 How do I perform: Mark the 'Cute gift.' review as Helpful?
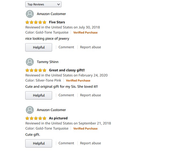point(39,143)
